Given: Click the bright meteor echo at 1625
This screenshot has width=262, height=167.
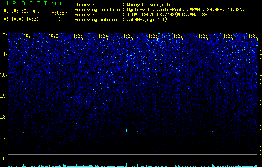Looking at the screenshot, I should [127, 130].
